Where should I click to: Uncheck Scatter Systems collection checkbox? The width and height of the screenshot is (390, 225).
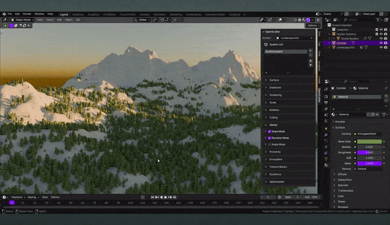(x=376, y=34)
